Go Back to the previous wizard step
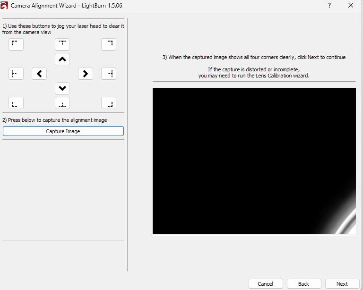This screenshot has width=363, height=290. (304, 284)
